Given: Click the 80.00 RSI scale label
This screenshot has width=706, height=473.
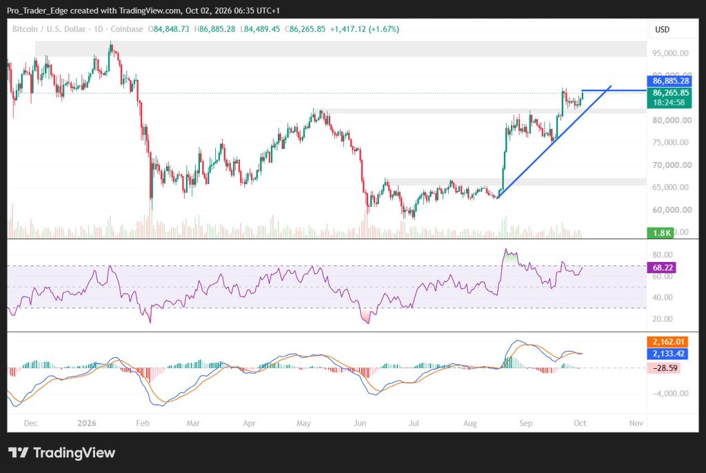Looking at the screenshot, I should 663,254.
